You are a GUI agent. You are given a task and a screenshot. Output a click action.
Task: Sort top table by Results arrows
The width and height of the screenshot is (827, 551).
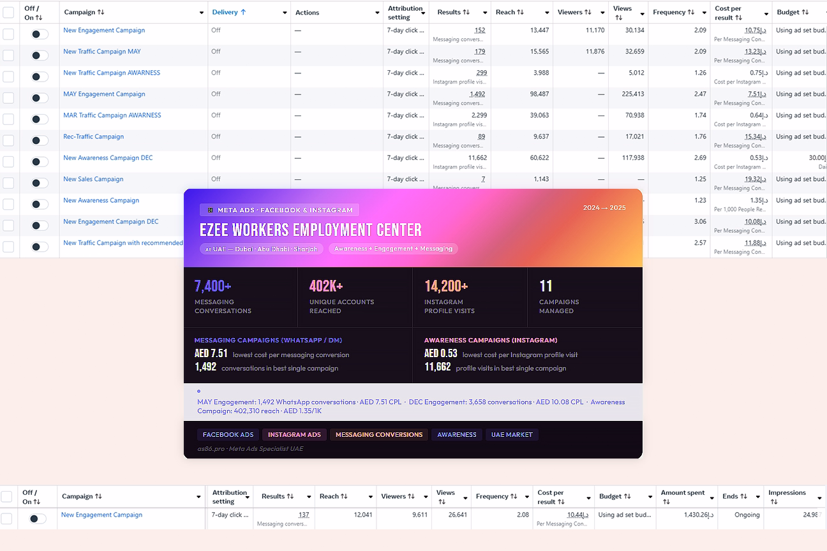(466, 12)
